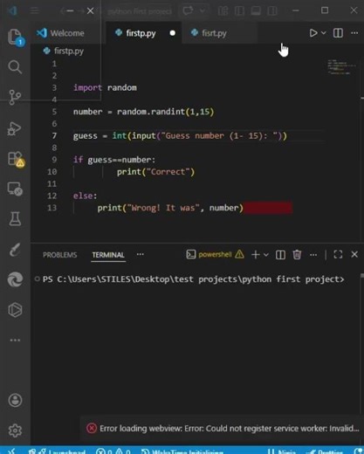Image resolution: width=364 pixels, height=454 pixels.
Task: Open the Explorer view in activity bar
Action: click(15, 37)
